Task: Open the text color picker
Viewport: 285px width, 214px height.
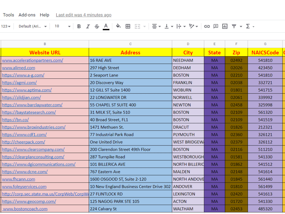Action: click(106, 27)
